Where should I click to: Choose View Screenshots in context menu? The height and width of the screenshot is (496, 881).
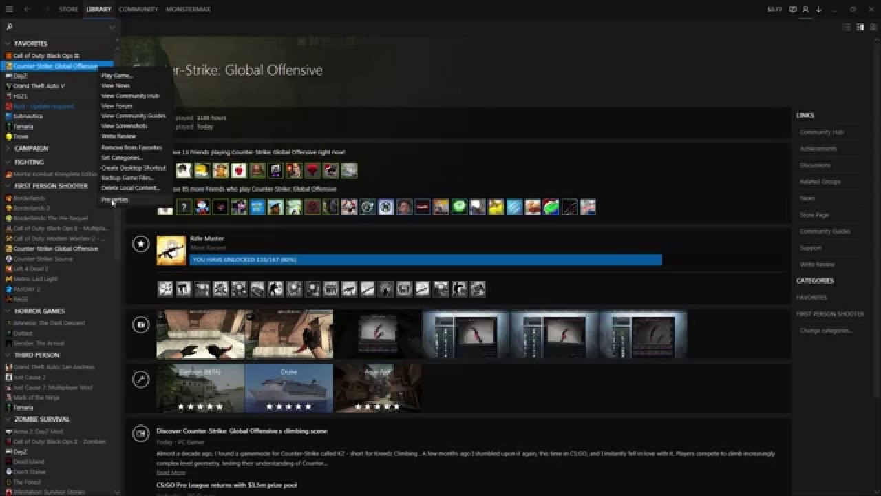click(125, 126)
